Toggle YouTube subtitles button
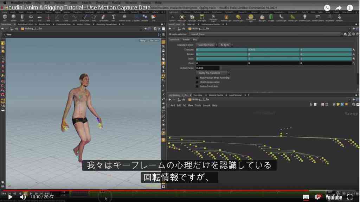Viewport: 360px width, 202px height. [306, 197]
